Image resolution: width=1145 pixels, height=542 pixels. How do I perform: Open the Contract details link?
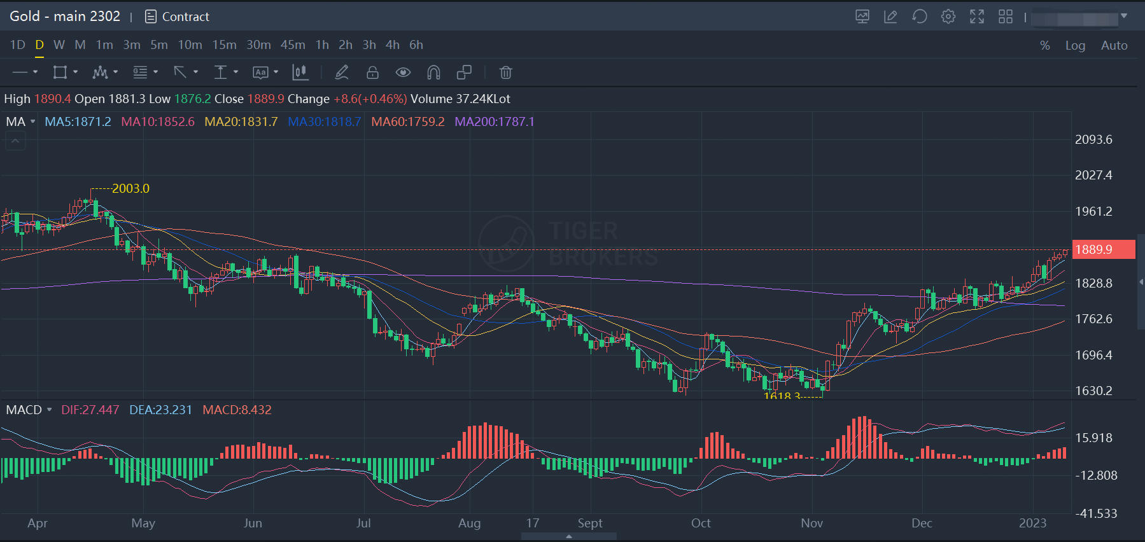178,17
